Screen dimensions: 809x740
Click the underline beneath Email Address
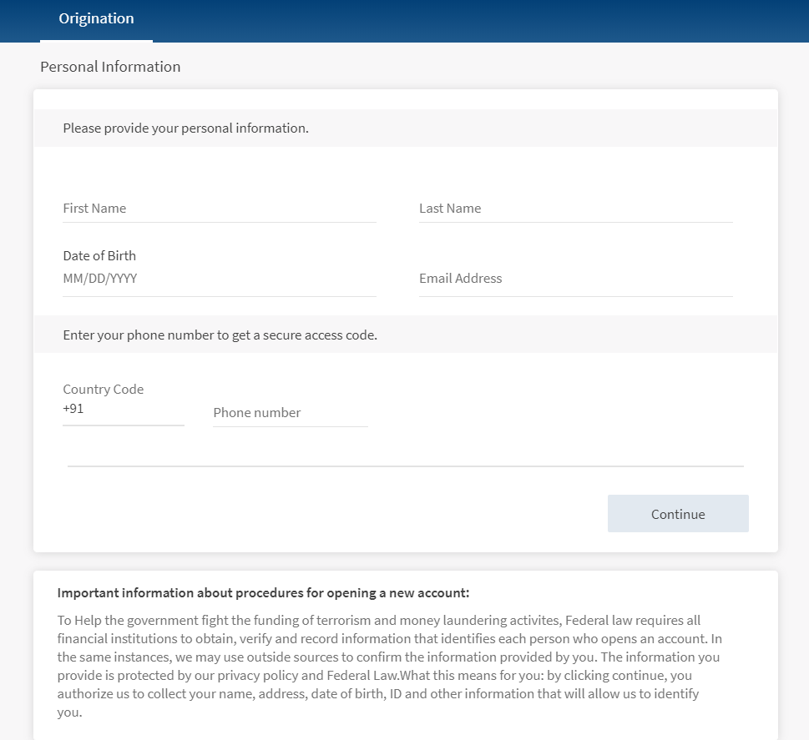[x=575, y=296]
